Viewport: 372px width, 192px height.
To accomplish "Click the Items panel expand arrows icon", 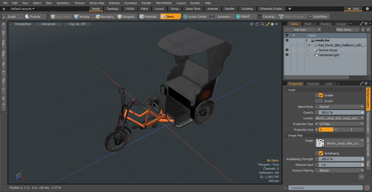I will point(362,24).
